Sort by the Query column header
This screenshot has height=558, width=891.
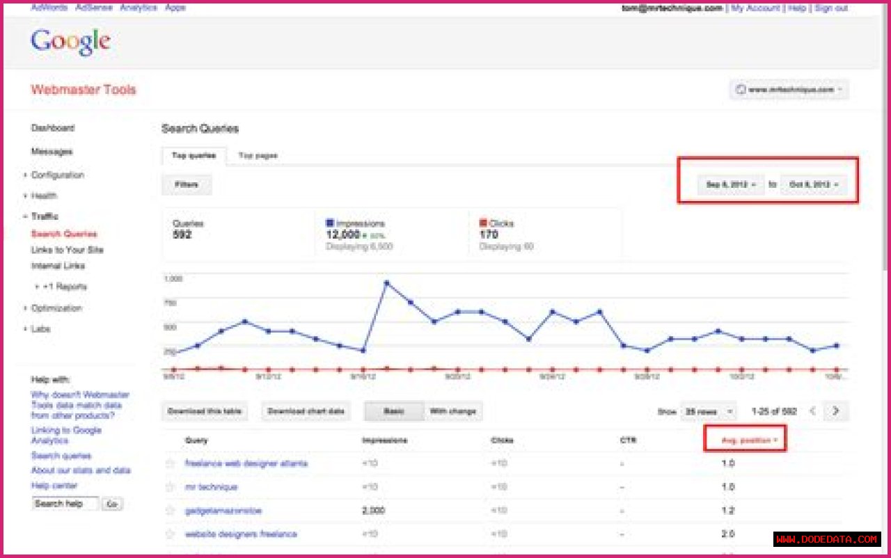(x=196, y=440)
